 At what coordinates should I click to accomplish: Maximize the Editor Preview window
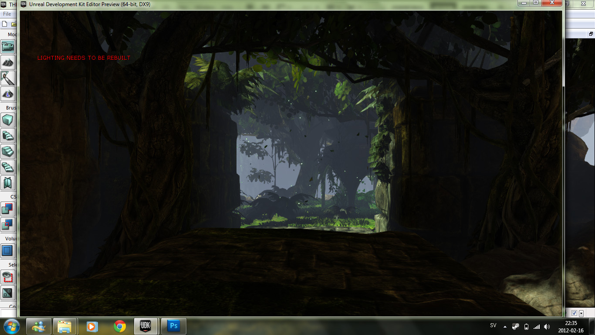click(535, 3)
